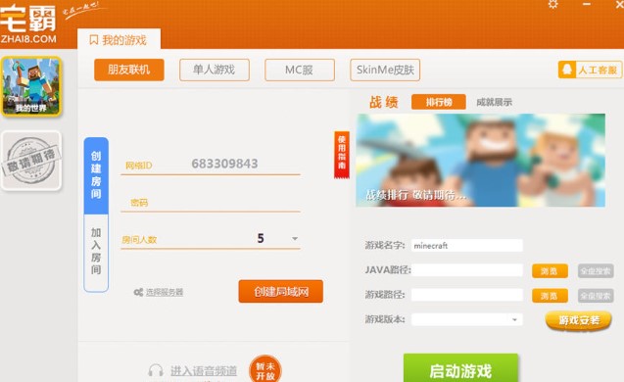
Task: Click the 选择服务器 server gear icon
Action: [138, 293]
